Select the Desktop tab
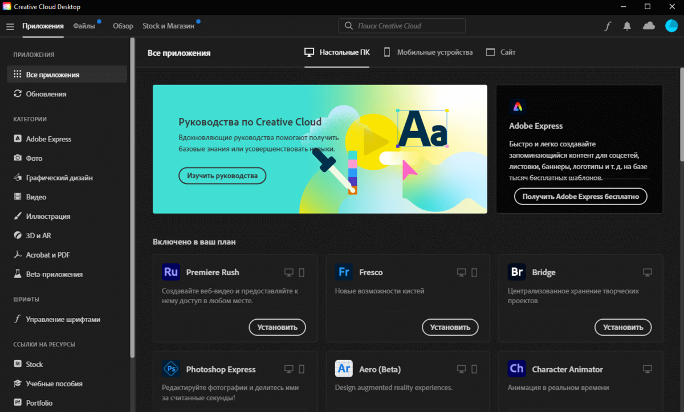684x412 pixels. coord(337,52)
